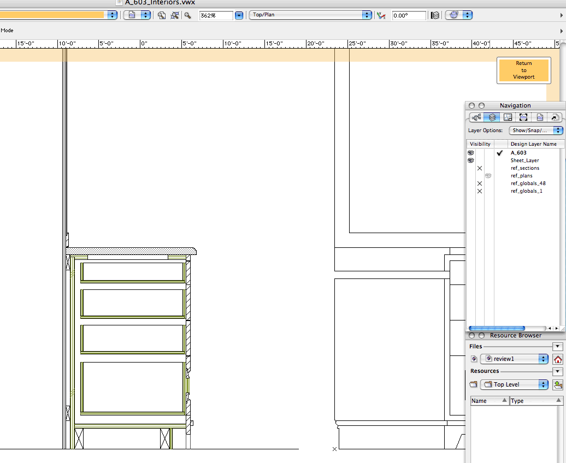
Task: Click the view bar overflow arrow
Action: pyautogui.click(x=561, y=15)
